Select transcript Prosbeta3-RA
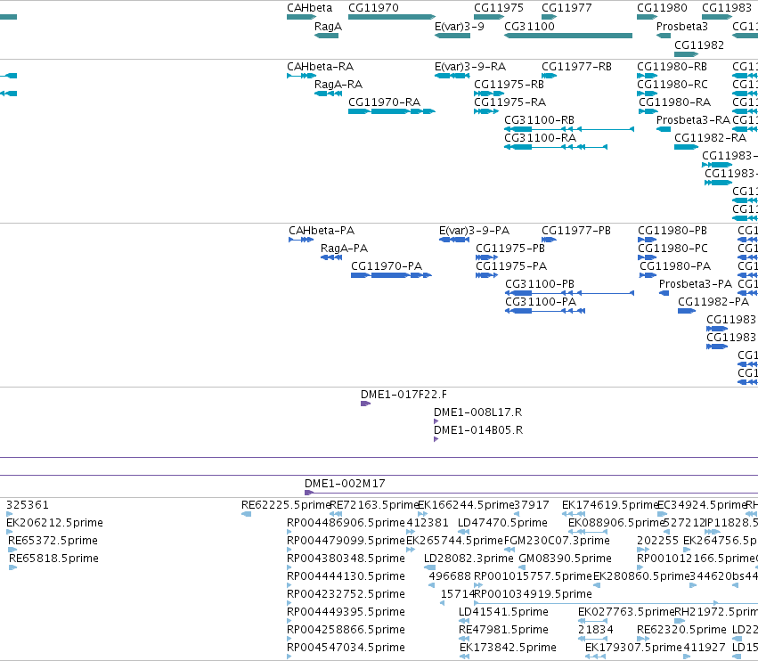 [x=664, y=129]
